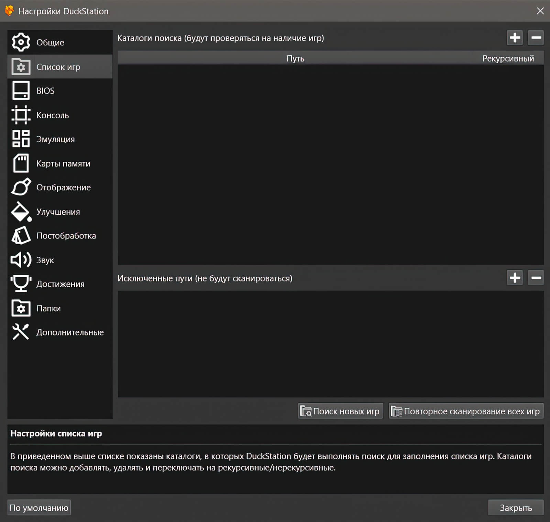Click the folder-gear icon for Список игр
The width and height of the screenshot is (550, 522).
[21, 67]
